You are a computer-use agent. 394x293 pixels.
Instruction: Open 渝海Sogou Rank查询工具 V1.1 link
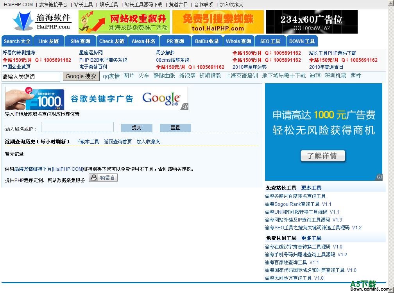(298, 204)
